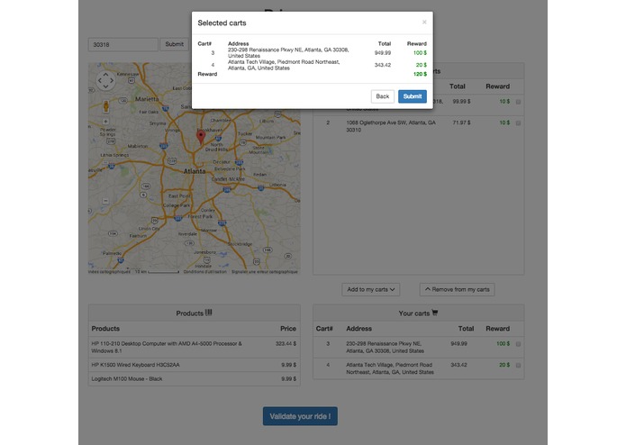Click Remove from my carts button

pos(458,289)
